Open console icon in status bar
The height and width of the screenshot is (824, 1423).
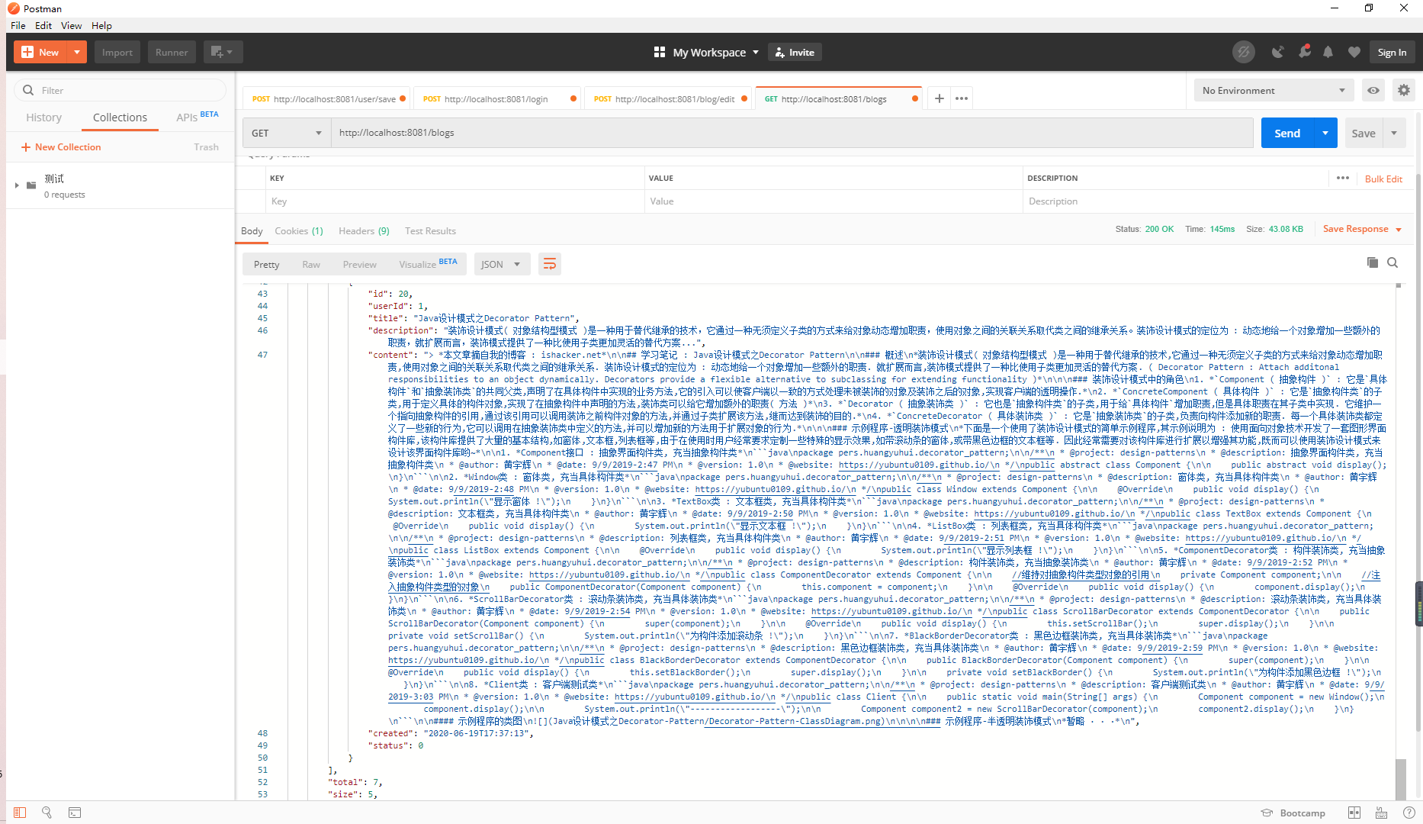[x=75, y=813]
